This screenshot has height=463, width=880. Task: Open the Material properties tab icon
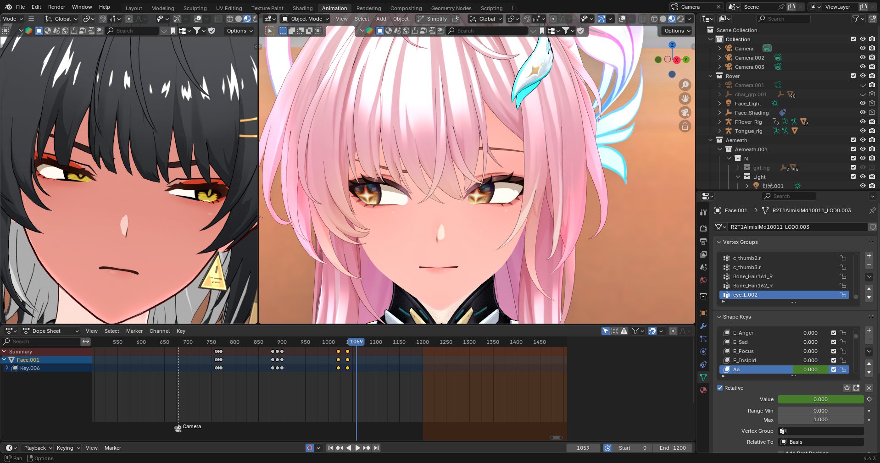click(703, 390)
